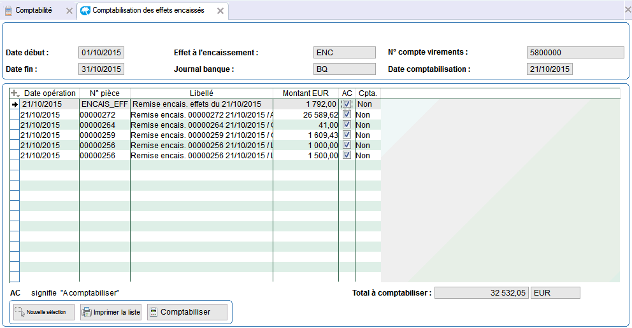Select piece number 00000259 cell
The image size is (632, 328).
point(104,135)
